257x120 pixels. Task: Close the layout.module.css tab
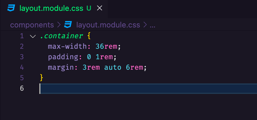pyautogui.click(x=99, y=8)
